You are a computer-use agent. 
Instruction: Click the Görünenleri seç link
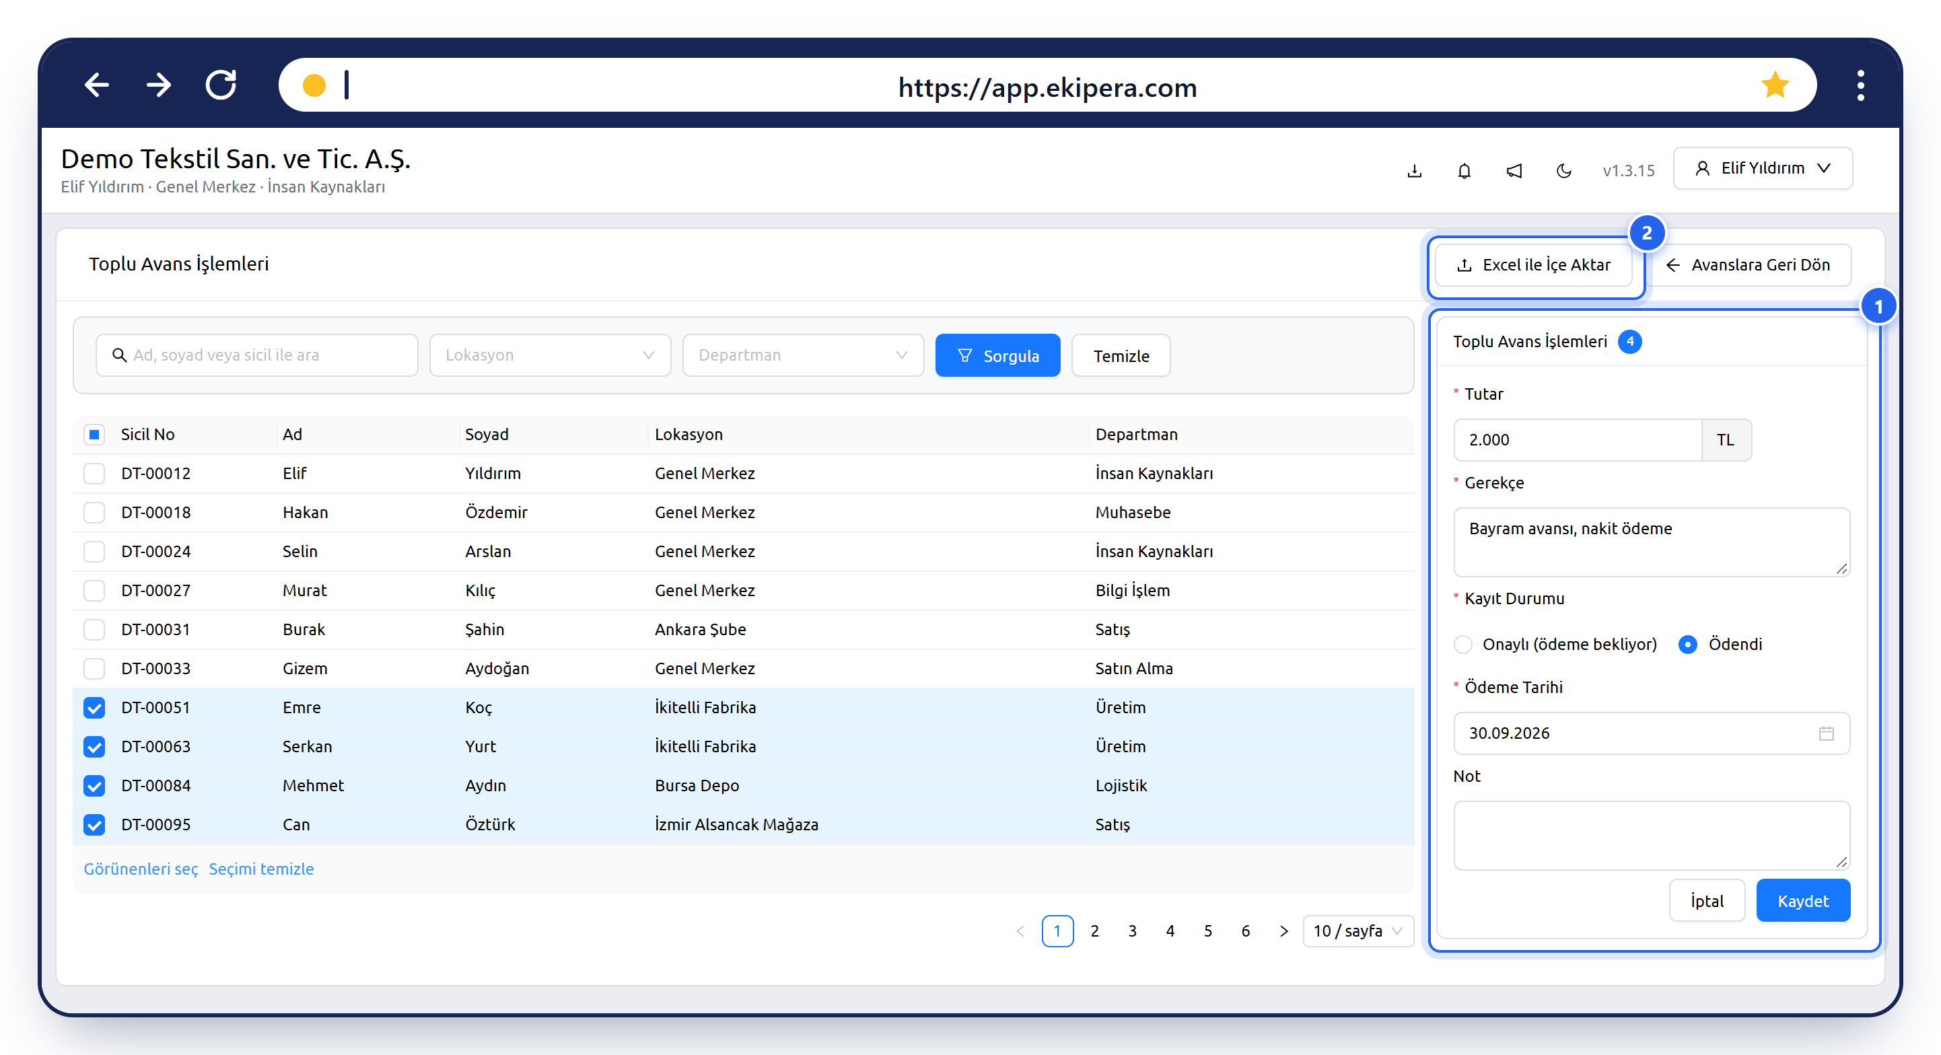141,869
